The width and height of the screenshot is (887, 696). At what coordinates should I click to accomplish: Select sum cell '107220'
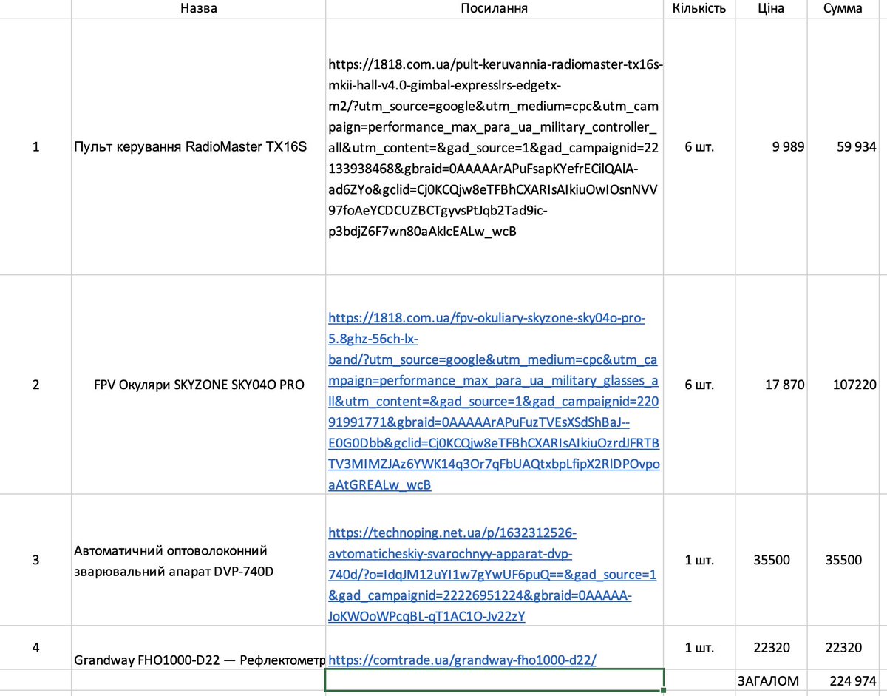tap(843, 385)
